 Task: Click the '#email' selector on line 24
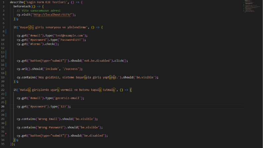click(x=35, y=98)
